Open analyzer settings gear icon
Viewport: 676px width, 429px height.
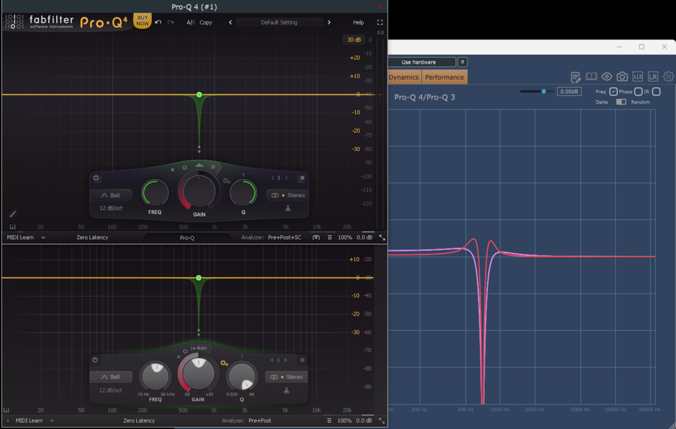(668, 76)
